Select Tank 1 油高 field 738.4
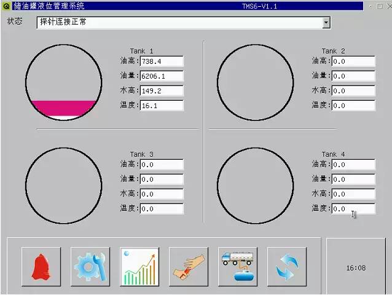 [162, 61]
